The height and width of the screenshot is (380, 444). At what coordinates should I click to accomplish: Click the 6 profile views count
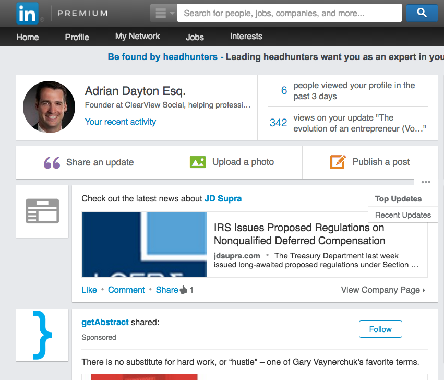pos(284,90)
